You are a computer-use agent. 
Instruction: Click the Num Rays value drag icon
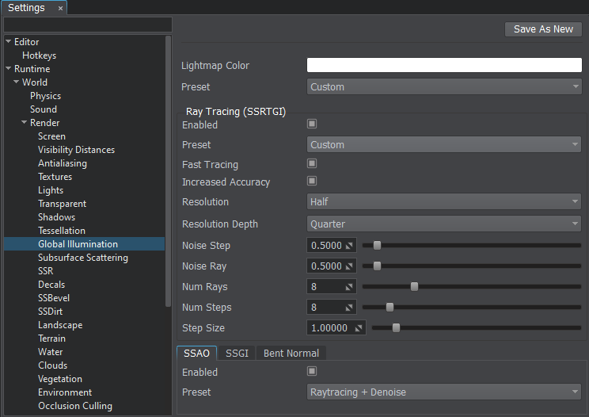coord(349,287)
